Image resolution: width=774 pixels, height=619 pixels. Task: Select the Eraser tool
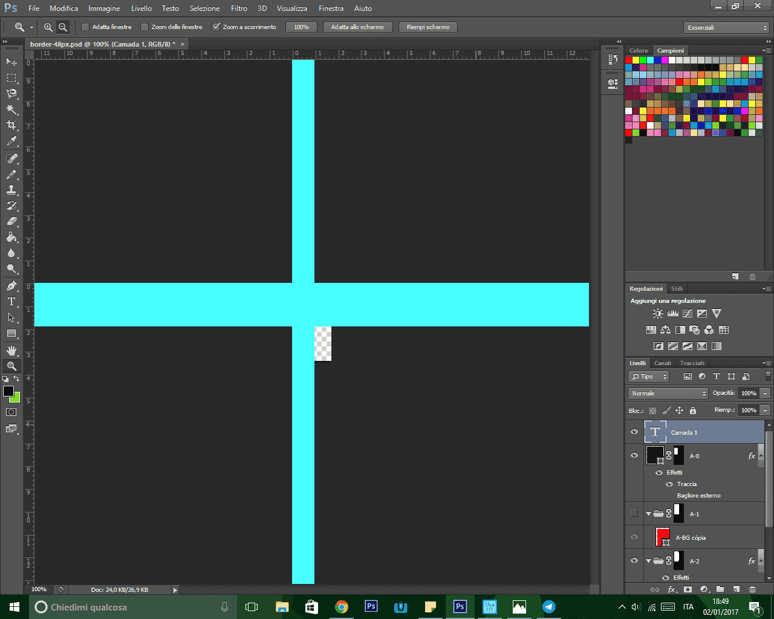pos(11,221)
